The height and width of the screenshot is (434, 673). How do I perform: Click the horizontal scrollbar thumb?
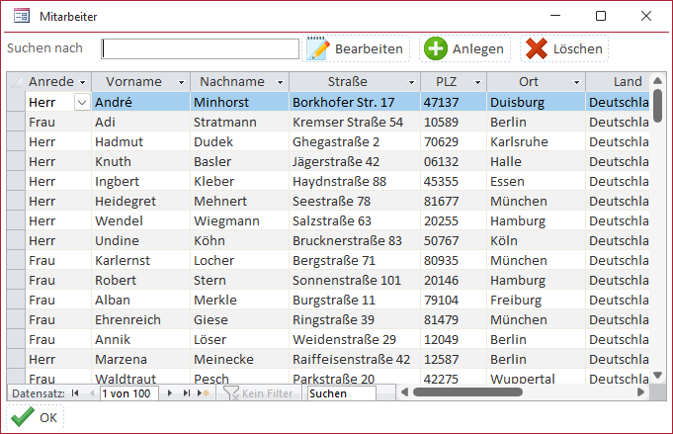click(x=467, y=391)
